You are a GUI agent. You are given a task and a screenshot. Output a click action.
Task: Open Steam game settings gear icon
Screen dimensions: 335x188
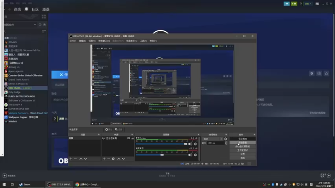[x=312, y=74]
